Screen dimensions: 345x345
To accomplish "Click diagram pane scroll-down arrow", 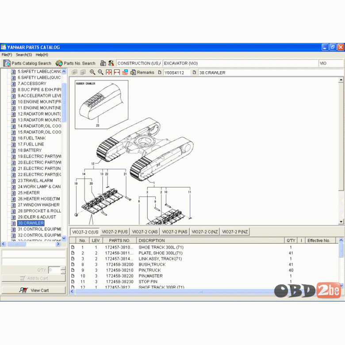I will (x=341, y=222).
